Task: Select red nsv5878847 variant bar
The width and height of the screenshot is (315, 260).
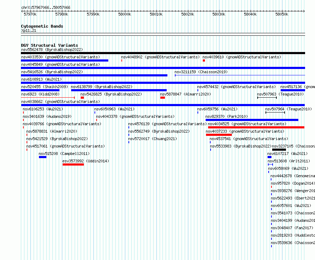Action: (163, 98)
